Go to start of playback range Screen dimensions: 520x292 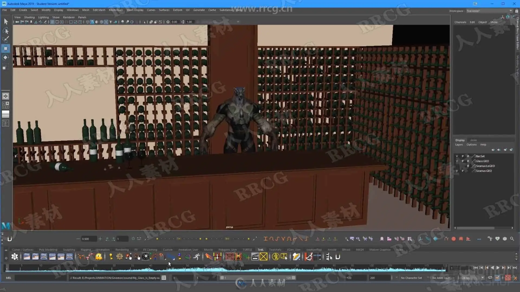(475, 268)
